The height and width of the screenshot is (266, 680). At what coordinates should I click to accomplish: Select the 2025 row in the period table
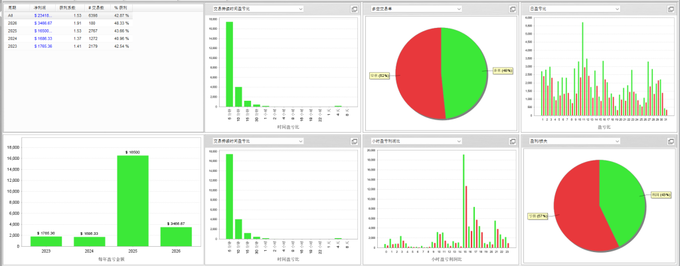click(x=13, y=31)
